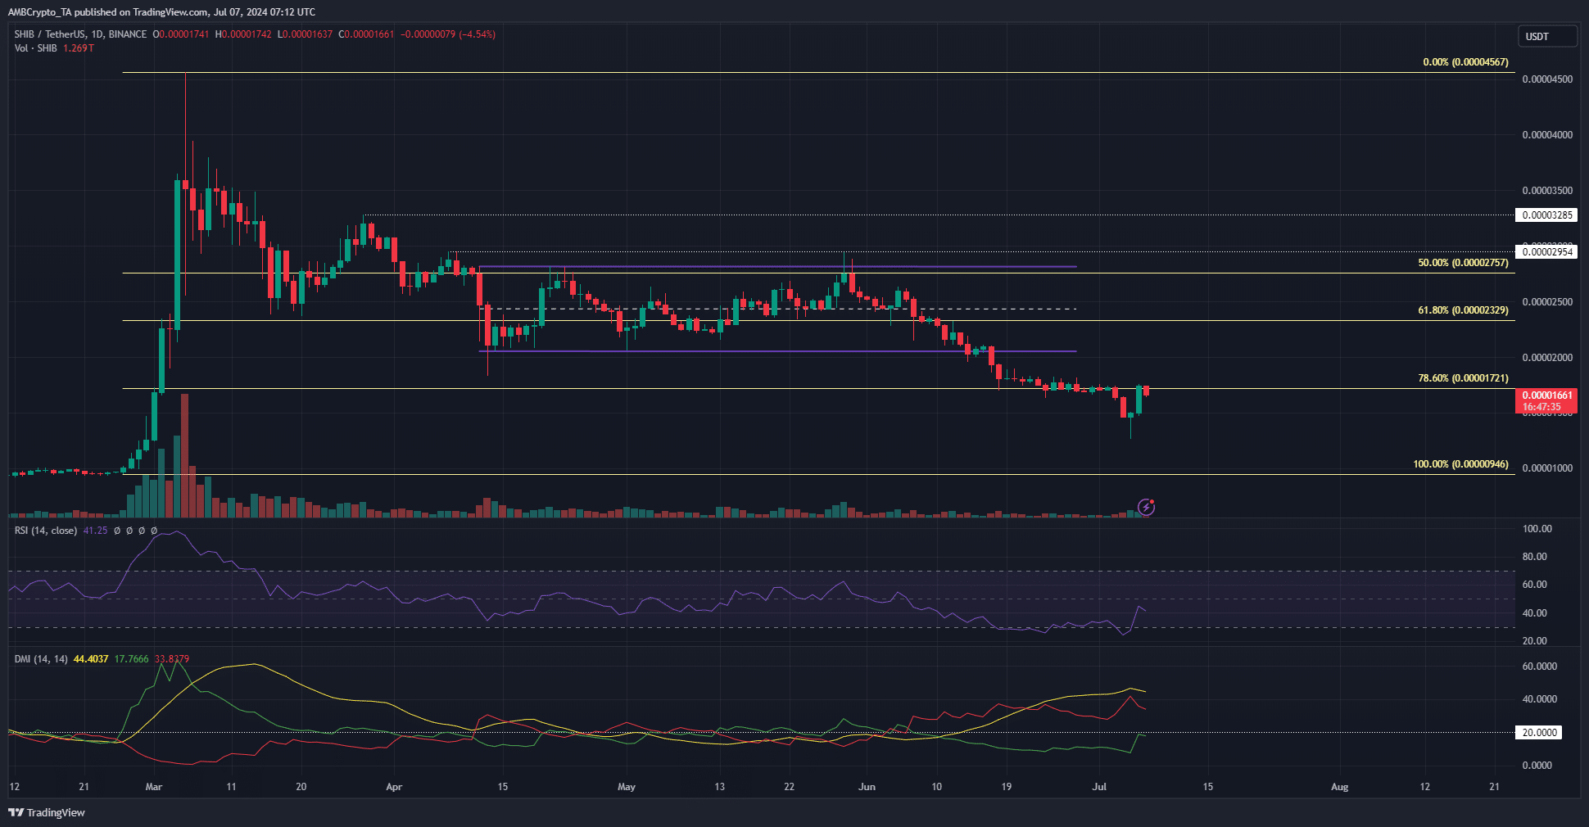
Task: Click the 0.00003500 price scale tick
Action: pos(1547,191)
